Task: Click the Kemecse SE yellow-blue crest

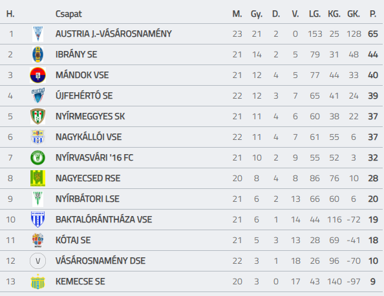Action: click(x=37, y=282)
